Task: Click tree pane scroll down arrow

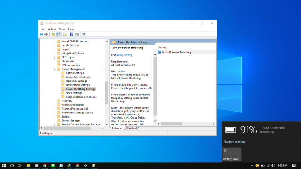Action: [x=107, y=124]
